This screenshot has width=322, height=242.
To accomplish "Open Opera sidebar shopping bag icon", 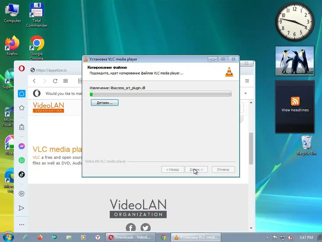I will coord(22,127).
